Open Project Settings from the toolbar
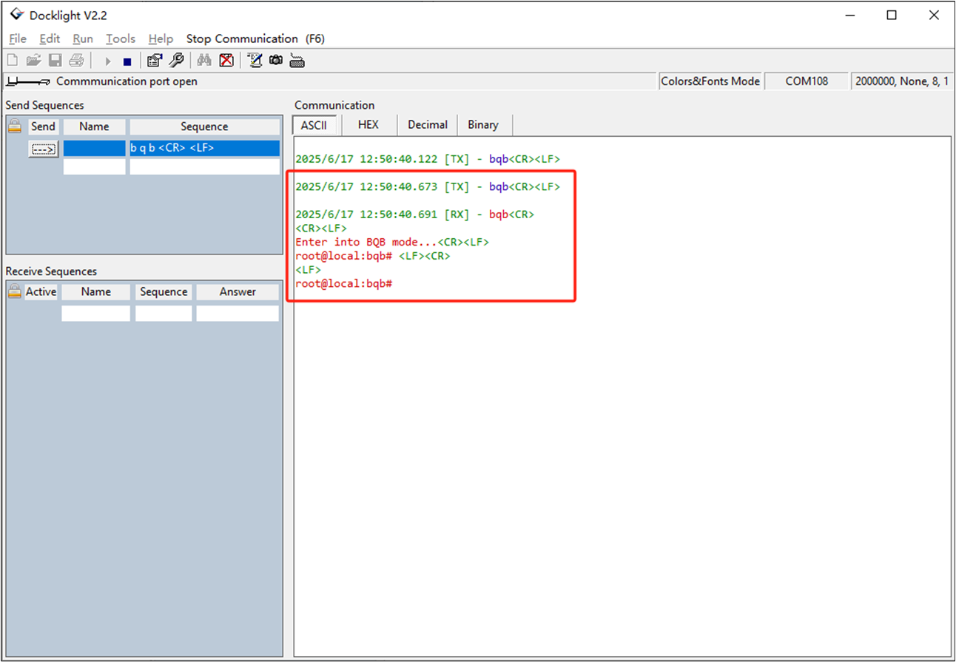The height and width of the screenshot is (662, 956). [155, 61]
